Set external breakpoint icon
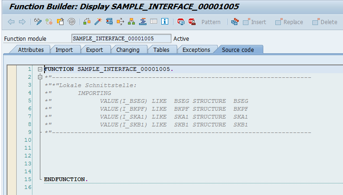Image resolution: width=343 pixels, height=195 pixels. [192, 22]
